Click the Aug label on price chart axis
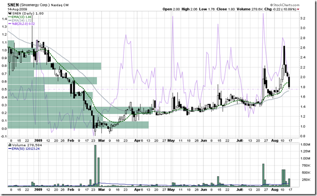Viewport: 317px width, 196px height. [275, 140]
